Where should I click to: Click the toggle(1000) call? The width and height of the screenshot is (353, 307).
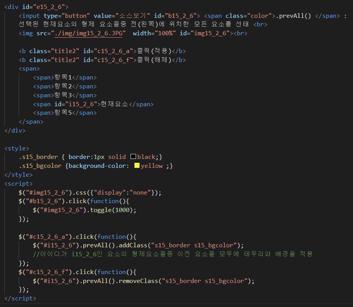pyautogui.click(x=112, y=210)
